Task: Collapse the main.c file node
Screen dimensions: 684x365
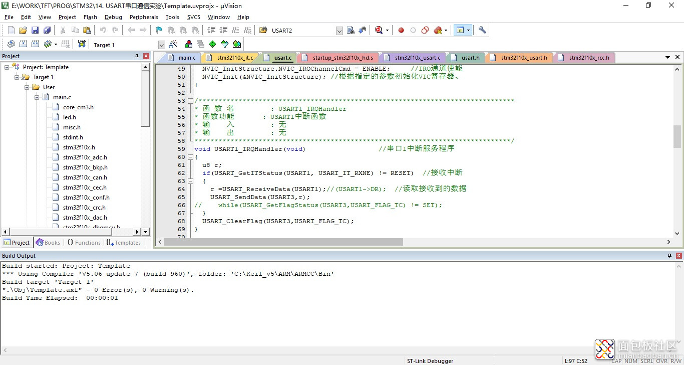Action: click(37, 97)
